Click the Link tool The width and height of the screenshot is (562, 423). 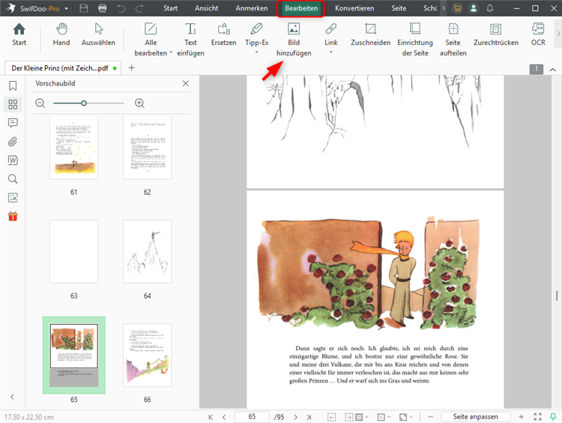click(330, 34)
